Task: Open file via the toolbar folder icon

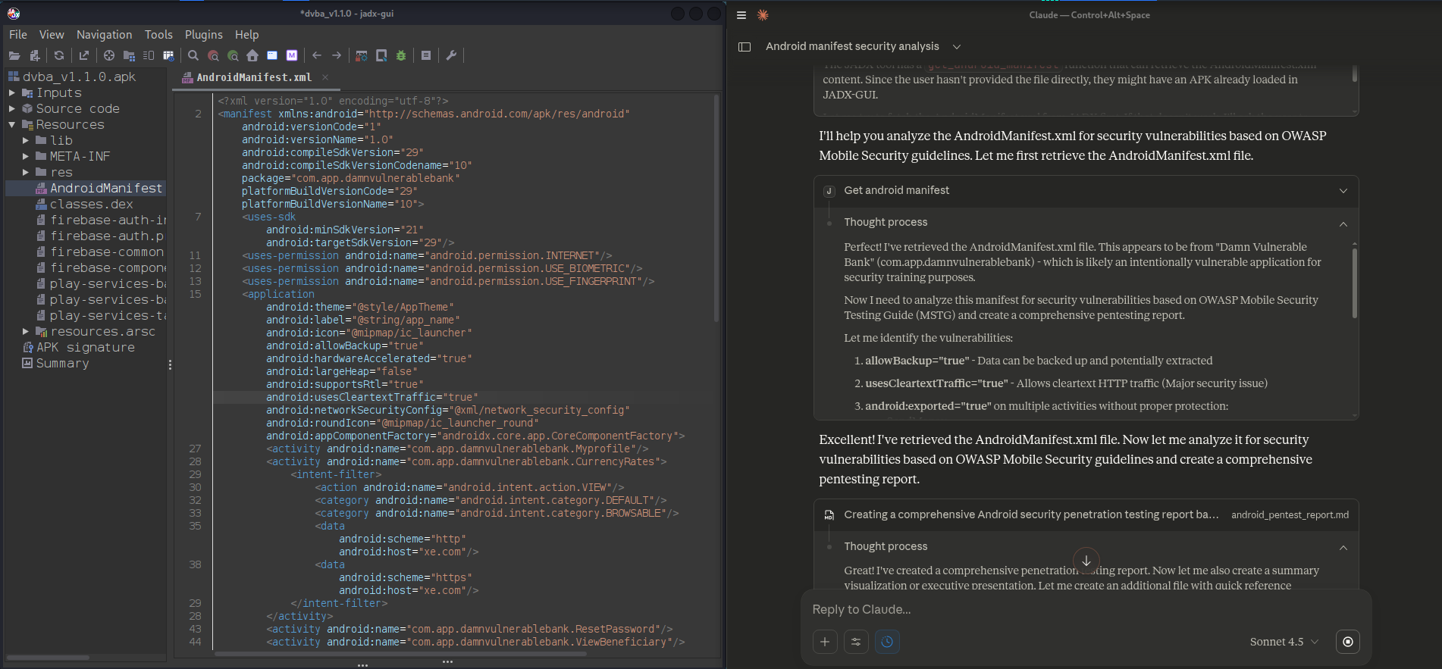Action: (14, 55)
